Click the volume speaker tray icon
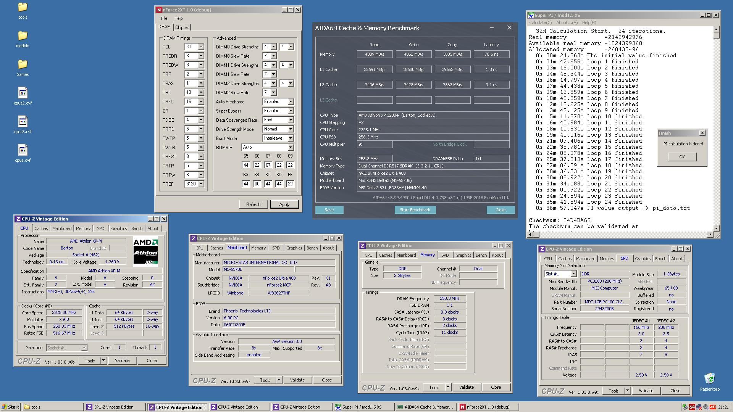The height and width of the screenshot is (412, 733). [x=705, y=407]
